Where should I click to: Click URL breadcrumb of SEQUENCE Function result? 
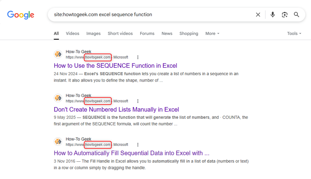pyautogui.click(x=97, y=58)
